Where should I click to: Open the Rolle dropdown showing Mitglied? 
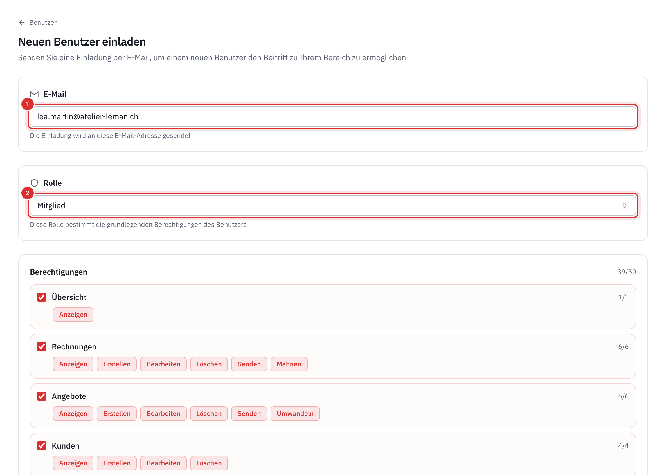333,205
